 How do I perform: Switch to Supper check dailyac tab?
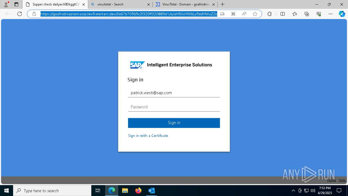pyautogui.click(x=56, y=4)
